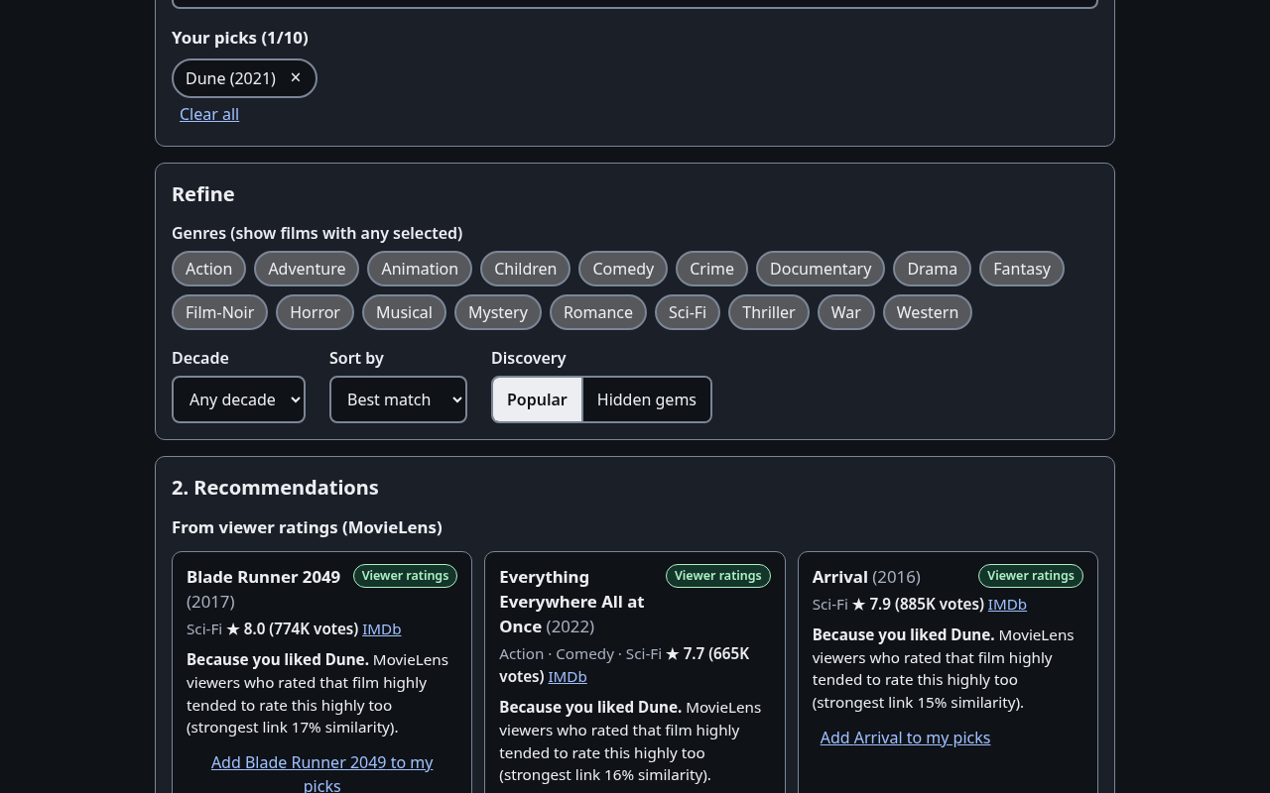Click the Viewer ratings badge on Everything Everywhere card
The image size is (1270, 793).
(717, 576)
